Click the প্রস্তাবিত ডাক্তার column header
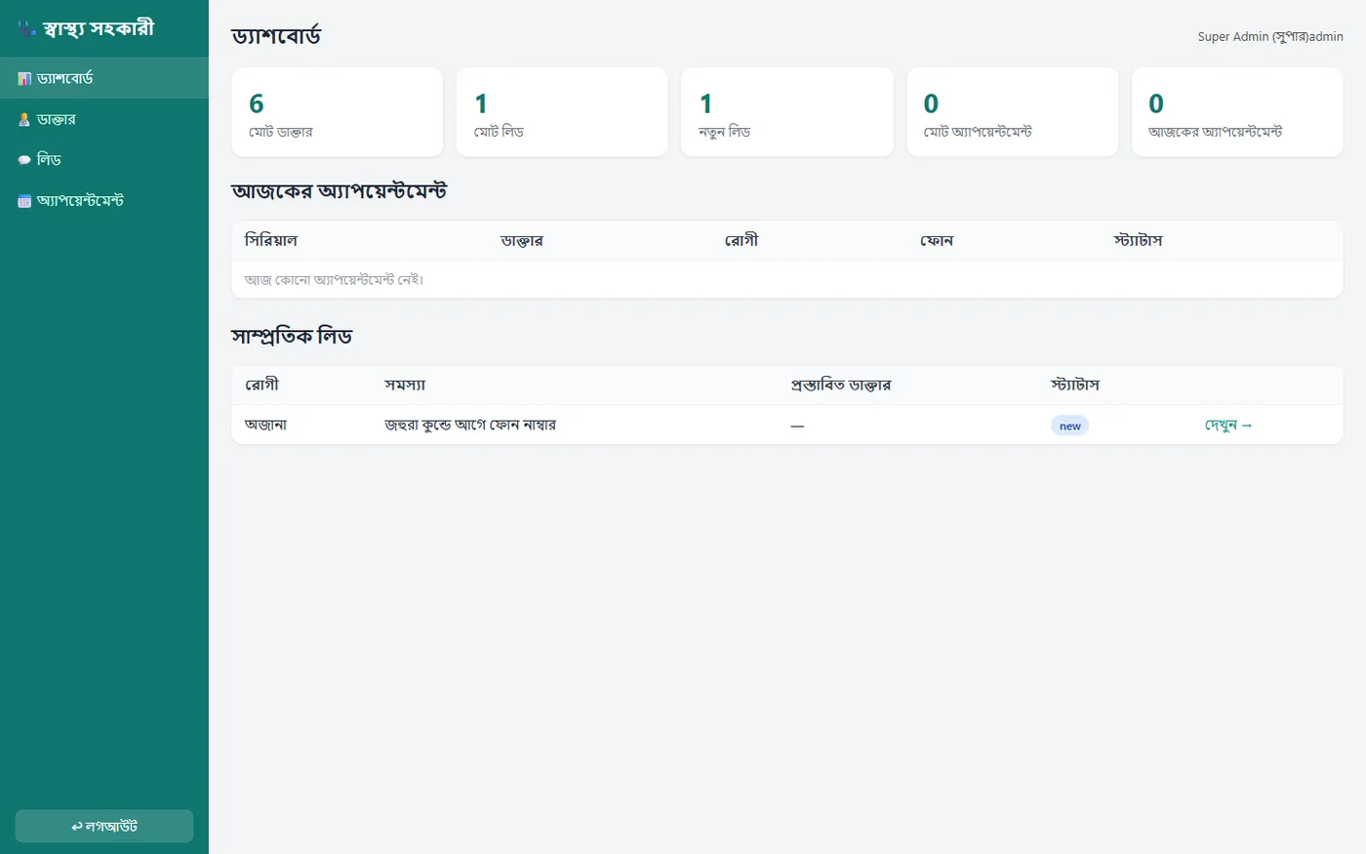 (x=841, y=385)
